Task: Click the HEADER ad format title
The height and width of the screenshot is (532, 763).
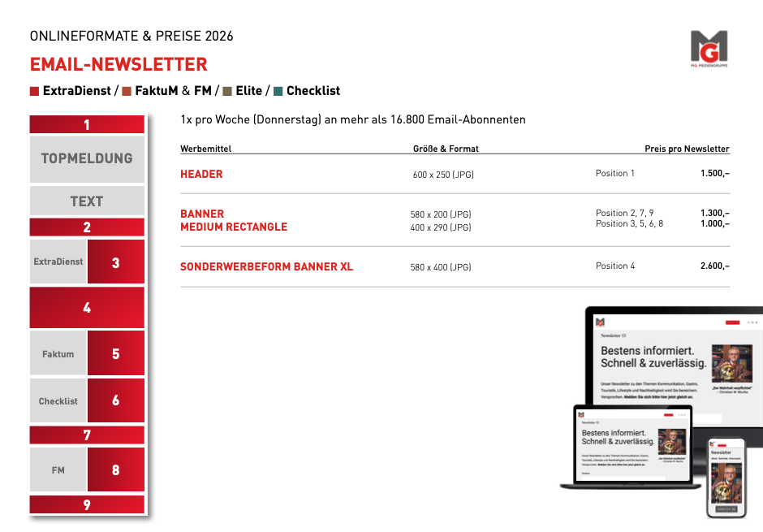Action: pyautogui.click(x=201, y=174)
